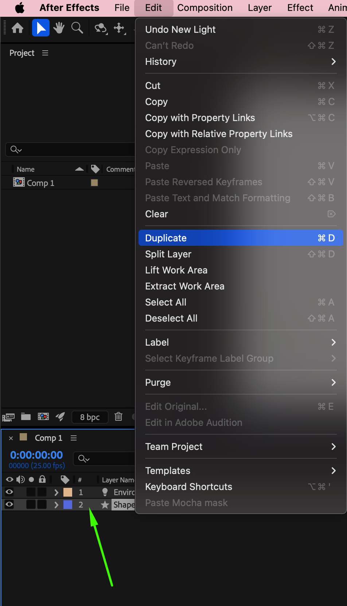Viewport: 347px width, 606px height.
Task: Hide layer 1 with eye toggle
Action: [x=9, y=492]
